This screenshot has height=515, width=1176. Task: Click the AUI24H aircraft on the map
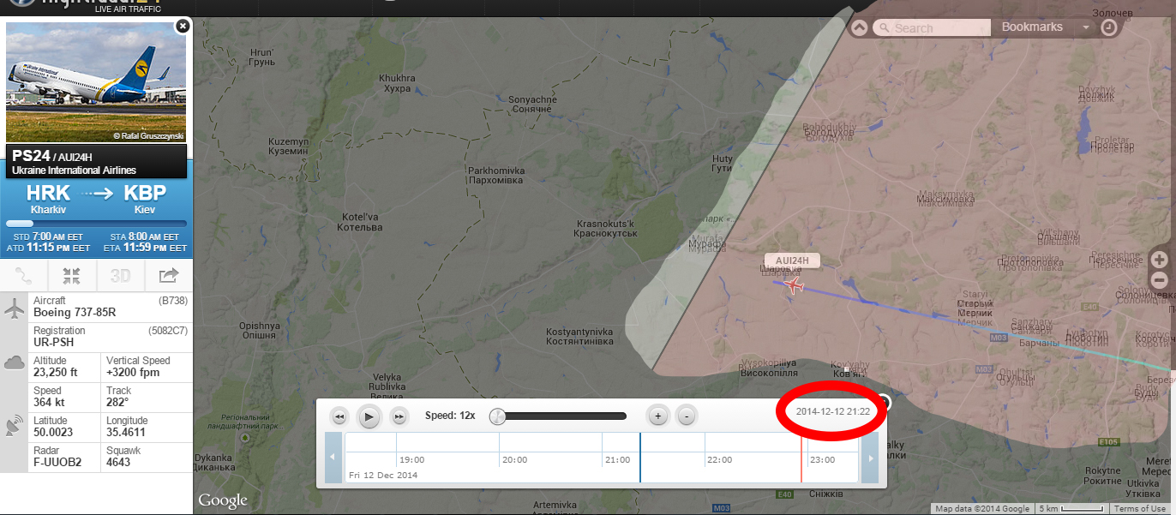pos(795,285)
